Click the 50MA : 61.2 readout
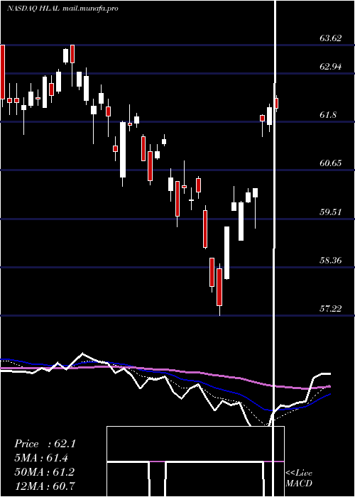The width and height of the screenshot is (355, 497). [x=44, y=472]
